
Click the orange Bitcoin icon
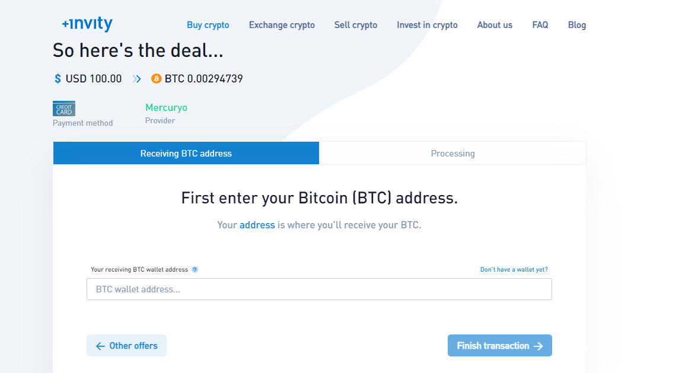[x=156, y=79]
